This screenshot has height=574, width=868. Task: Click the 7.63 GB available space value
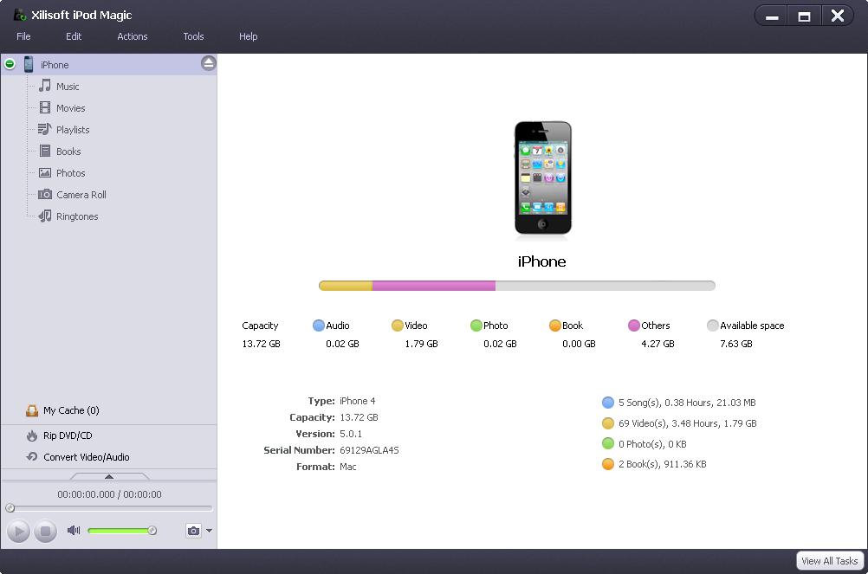735,344
